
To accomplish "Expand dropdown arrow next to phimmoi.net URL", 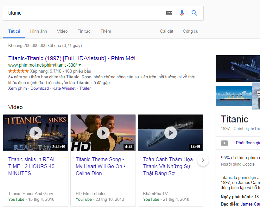I will point(80,65).
